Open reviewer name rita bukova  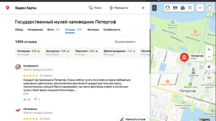(x=30, y=109)
